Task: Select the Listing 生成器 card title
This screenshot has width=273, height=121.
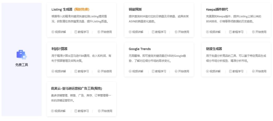Action: [62, 9]
